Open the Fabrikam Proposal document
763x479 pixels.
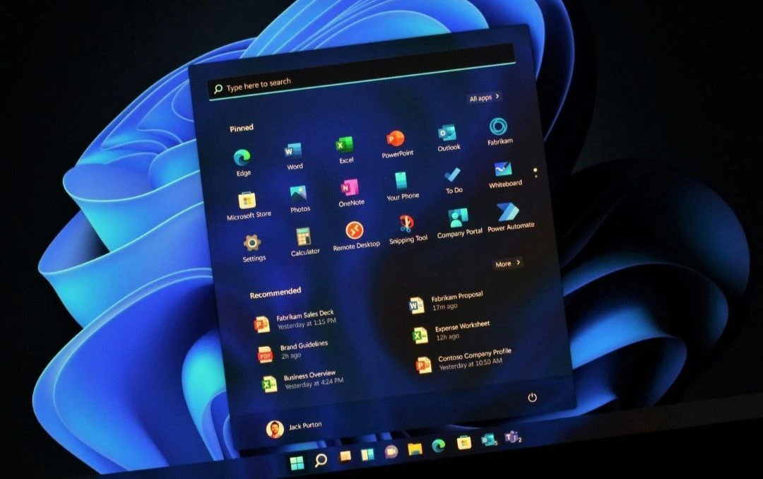(445, 302)
